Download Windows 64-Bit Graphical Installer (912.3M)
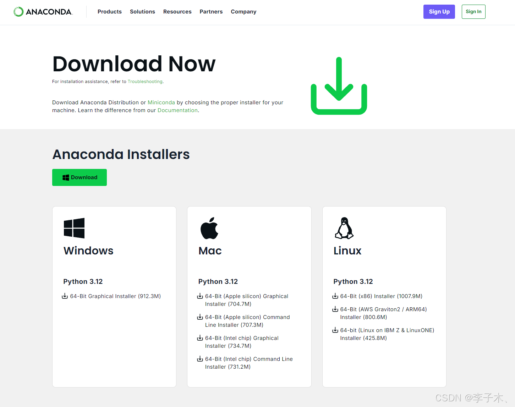 coord(115,296)
